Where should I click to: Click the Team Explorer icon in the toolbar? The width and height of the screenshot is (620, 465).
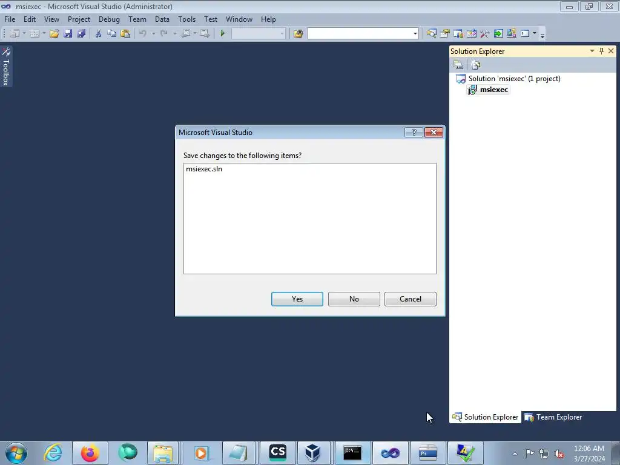[458, 34]
